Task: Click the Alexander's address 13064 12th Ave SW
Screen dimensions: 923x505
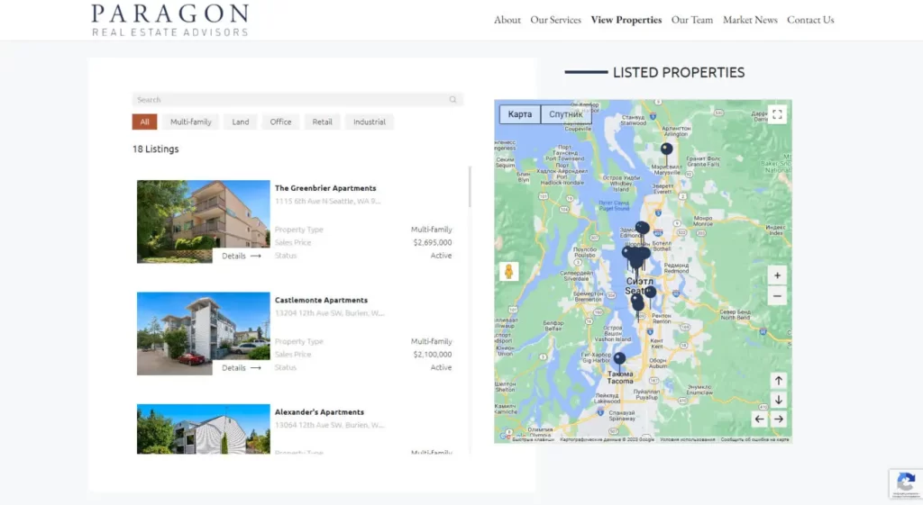Action: [329, 425]
